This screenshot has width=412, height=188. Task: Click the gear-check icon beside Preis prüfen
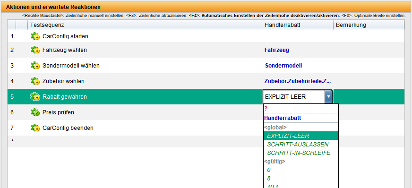click(x=35, y=112)
